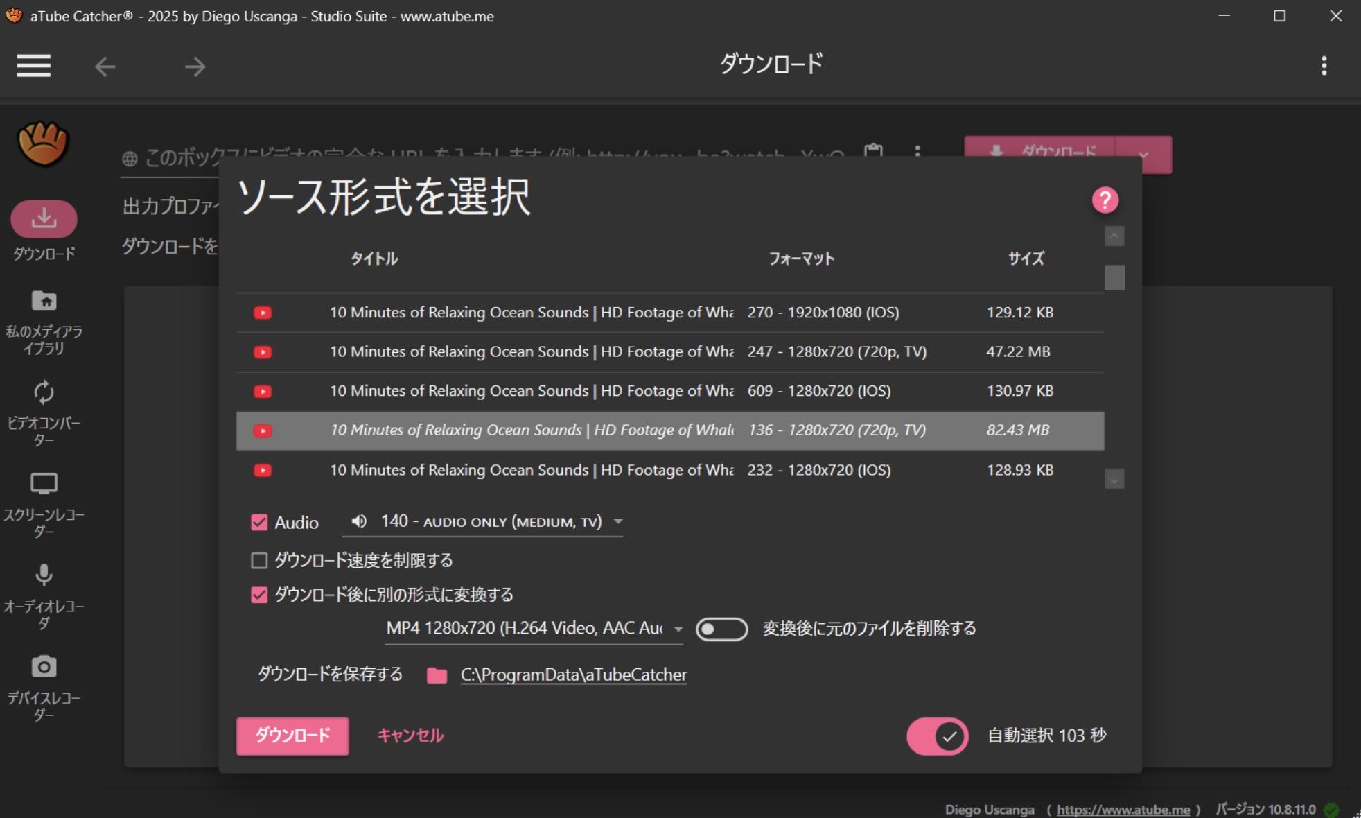
Task: Click the フォーマット column header
Action: pos(802,259)
